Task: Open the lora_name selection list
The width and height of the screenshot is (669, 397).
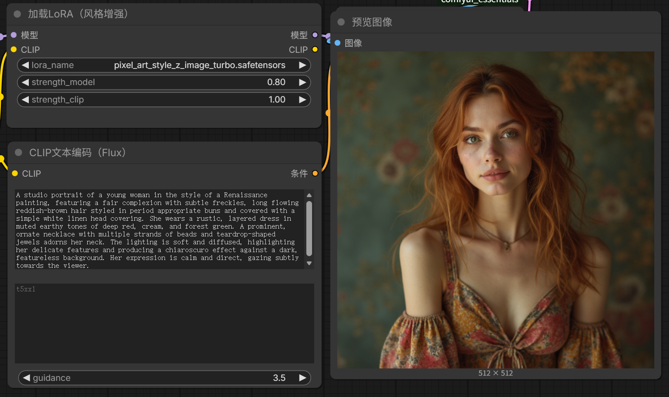Action: 175,65
